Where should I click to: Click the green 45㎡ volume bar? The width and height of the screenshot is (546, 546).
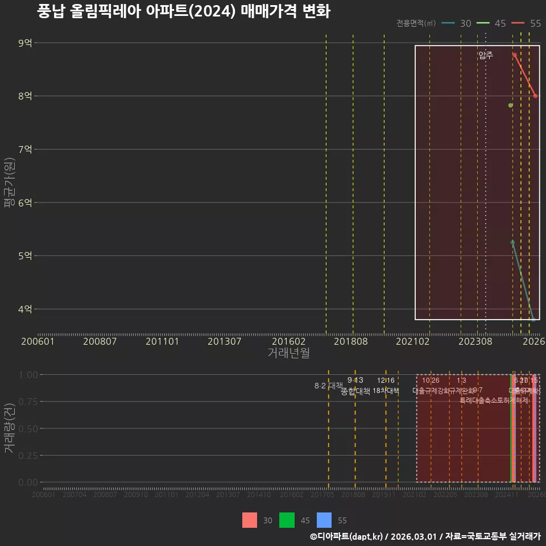(x=511, y=428)
